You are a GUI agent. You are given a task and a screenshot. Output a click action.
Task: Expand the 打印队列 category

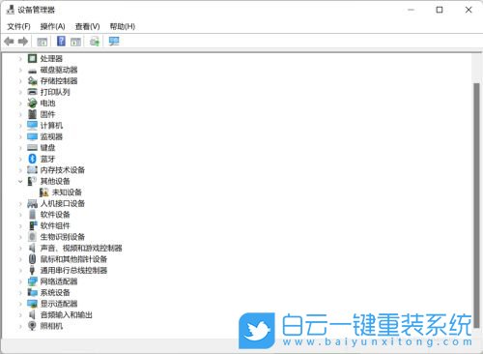20,92
